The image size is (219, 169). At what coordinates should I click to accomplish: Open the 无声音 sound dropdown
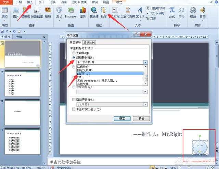point(145,104)
